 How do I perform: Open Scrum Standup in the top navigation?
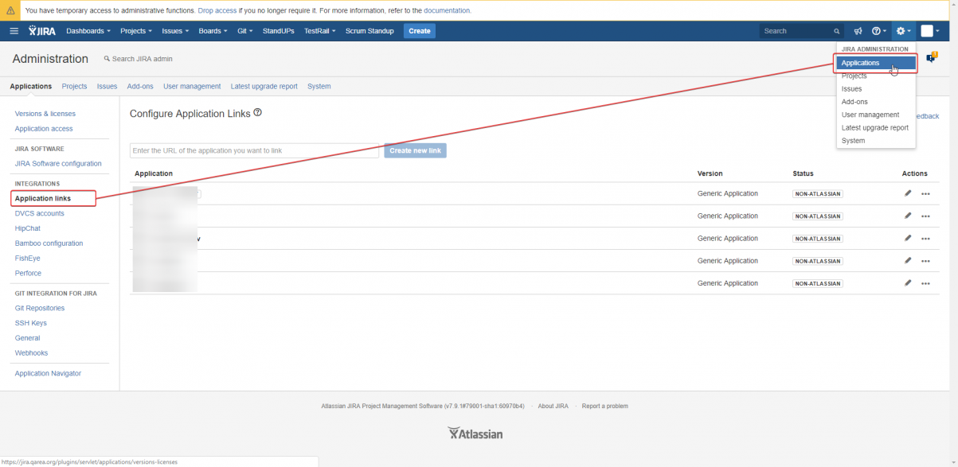[x=370, y=31]
